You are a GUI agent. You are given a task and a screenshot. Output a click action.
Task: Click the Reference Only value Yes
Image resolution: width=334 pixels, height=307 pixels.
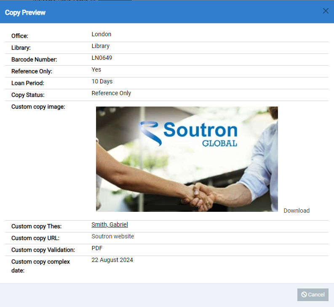[96, 69]
